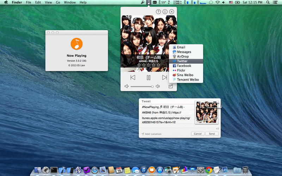
Task: Open iTunes from the Dock
Action: coord(143,170)
